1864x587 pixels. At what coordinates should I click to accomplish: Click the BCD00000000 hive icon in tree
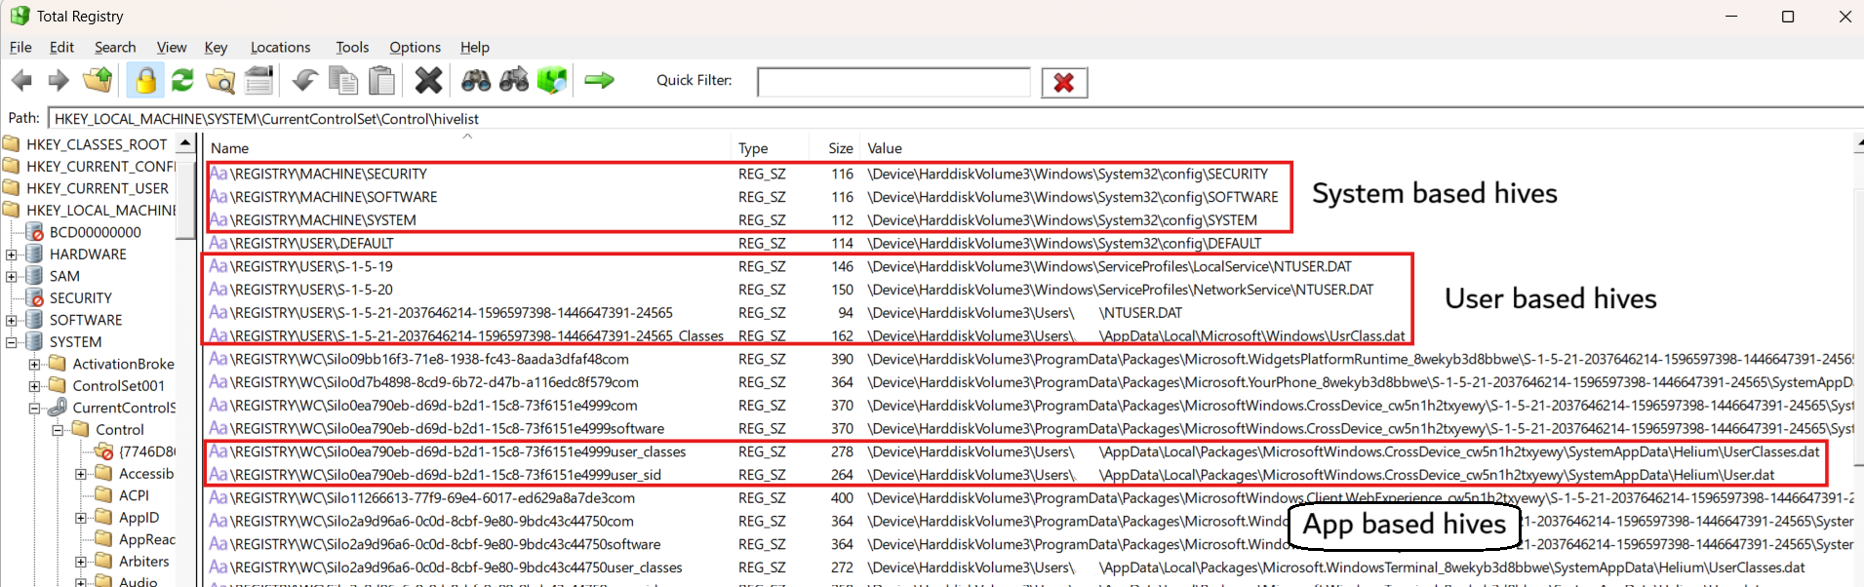[34, 232]
